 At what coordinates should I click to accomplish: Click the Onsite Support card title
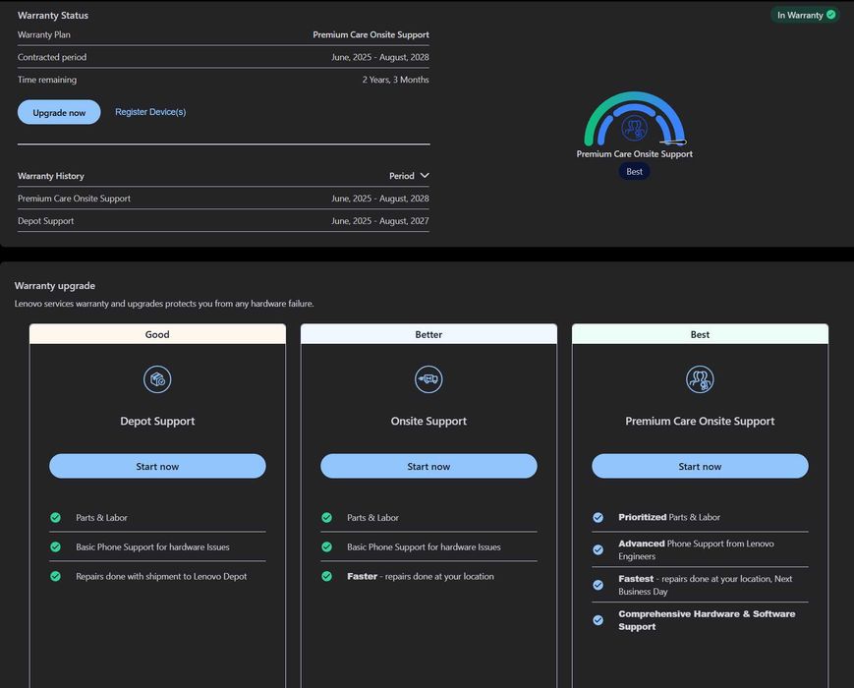[x=428, y=421]
